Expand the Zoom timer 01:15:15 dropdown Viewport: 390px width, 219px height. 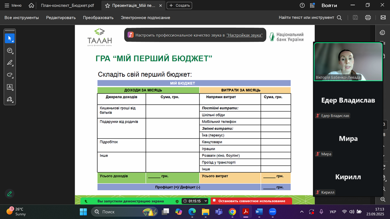coord(206,201)
